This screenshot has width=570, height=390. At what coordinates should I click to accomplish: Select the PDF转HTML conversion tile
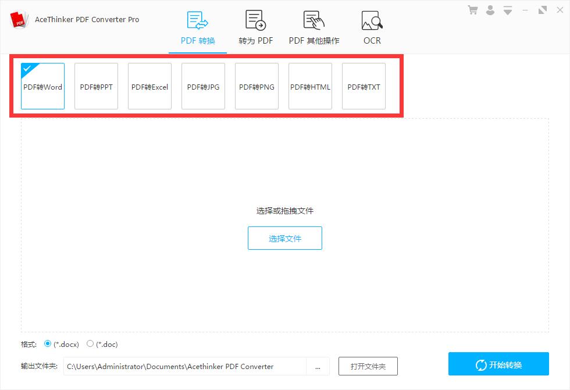tap(310, 86)
